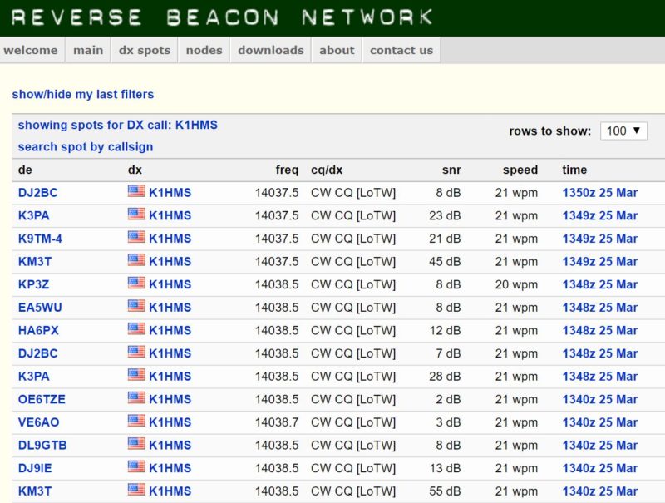The height and width of the screenshot is (503, 665).
Task: Click the 3 dB snr value
Action: point(448,422)
